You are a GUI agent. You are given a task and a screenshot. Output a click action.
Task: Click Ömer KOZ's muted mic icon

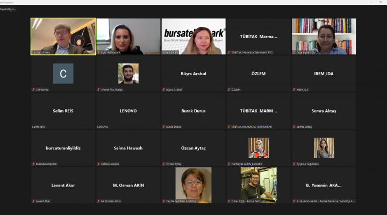[x=229, y=201]
